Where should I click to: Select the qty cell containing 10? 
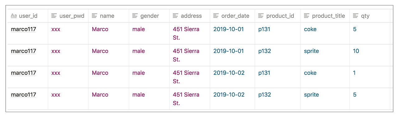[x=370, y=55]
